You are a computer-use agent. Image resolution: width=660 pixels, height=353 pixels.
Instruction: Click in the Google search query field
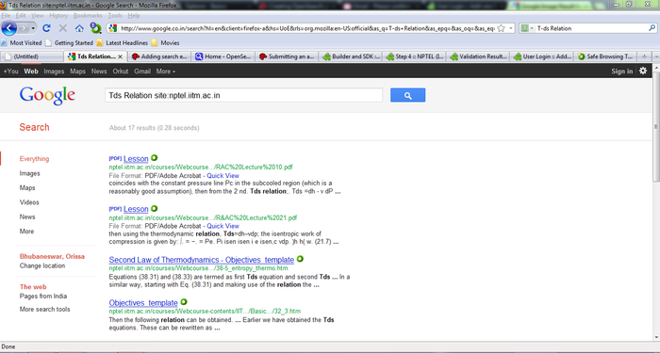click(x=243, y=95)
